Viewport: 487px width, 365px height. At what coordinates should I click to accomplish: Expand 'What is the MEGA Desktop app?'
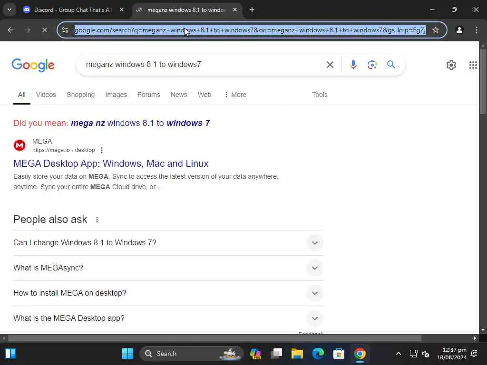(168, 318)
